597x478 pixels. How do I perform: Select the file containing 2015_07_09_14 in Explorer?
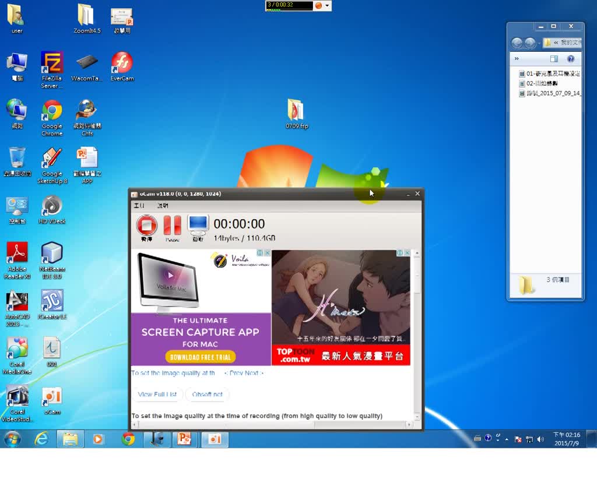[550, 93]
